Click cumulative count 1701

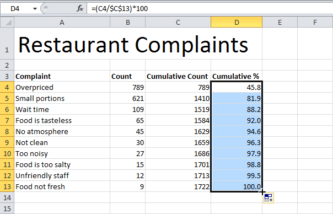pyautogui.click(x=178, y=165)
